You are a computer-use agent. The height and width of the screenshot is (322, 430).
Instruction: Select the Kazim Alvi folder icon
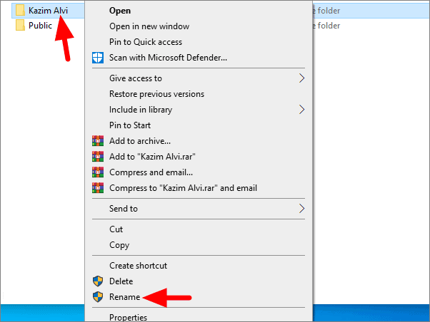pyautogui.click(x=20, y=11)
